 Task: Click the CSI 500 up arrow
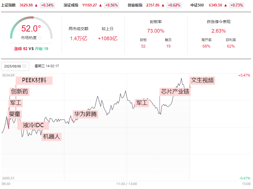(x=225, y=5)
